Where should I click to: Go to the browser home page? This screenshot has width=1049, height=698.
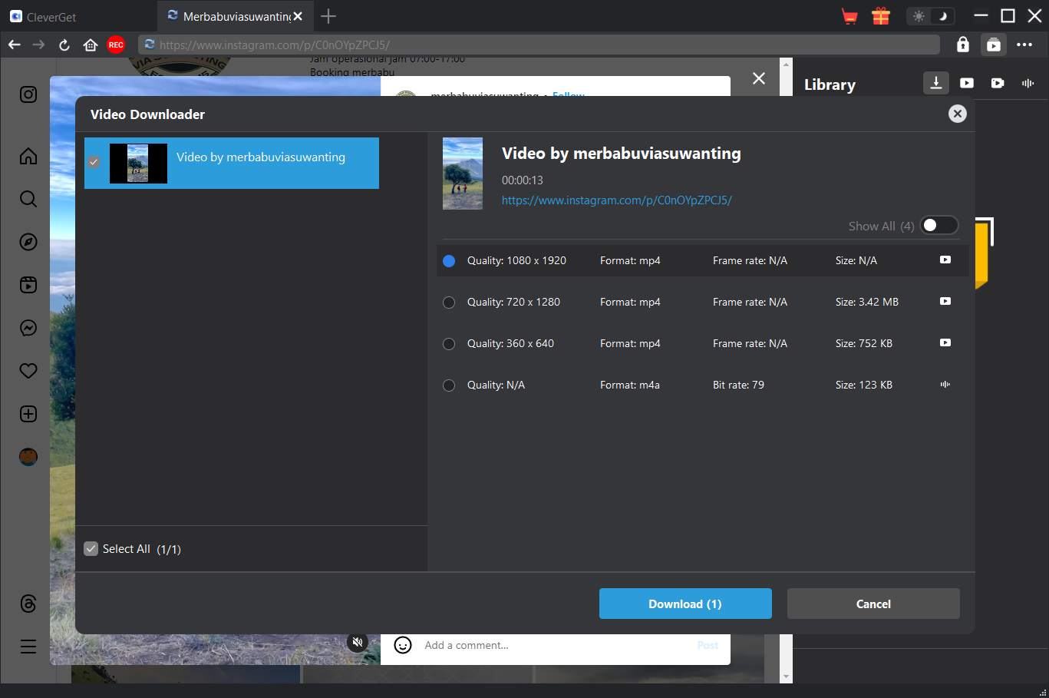(91, 45)
